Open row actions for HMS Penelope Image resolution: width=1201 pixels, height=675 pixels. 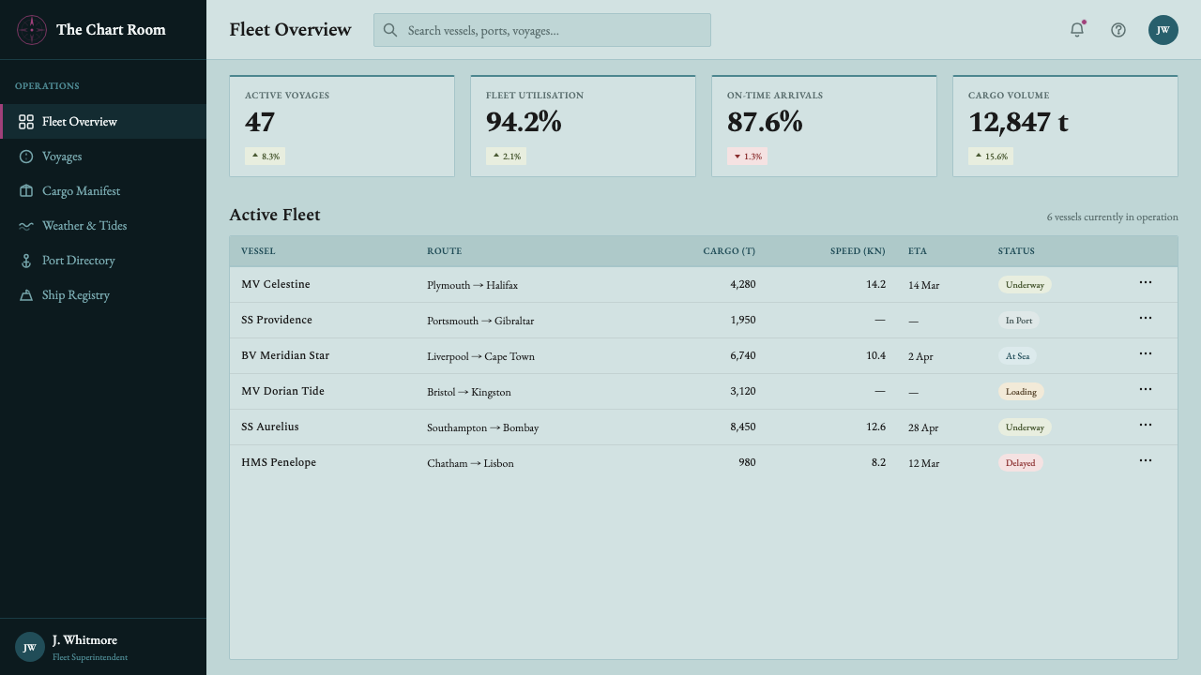pos(1146,460)
